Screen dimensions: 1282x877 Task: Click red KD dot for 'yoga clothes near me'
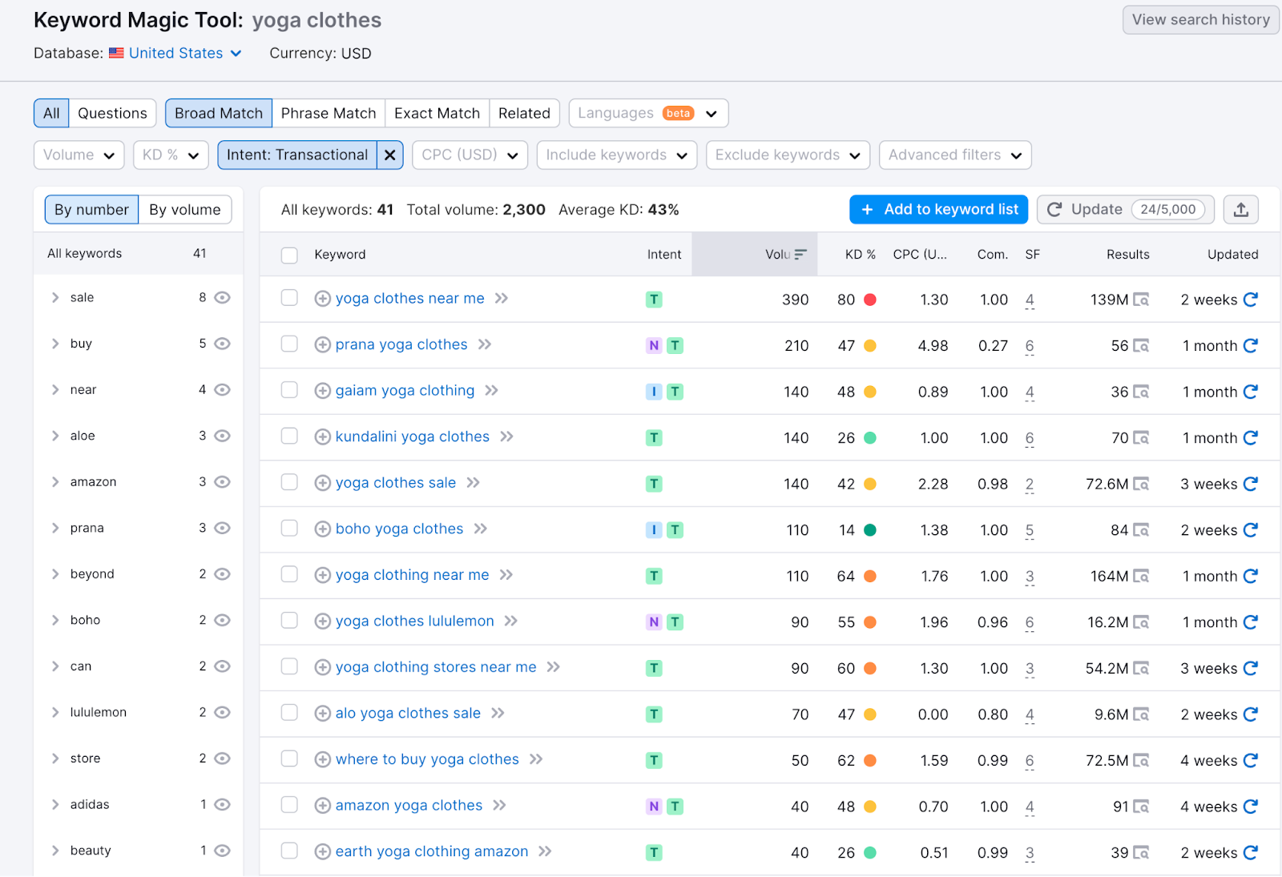coord(870,300)
